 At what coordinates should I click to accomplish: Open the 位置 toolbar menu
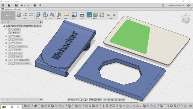coord(111,18)
